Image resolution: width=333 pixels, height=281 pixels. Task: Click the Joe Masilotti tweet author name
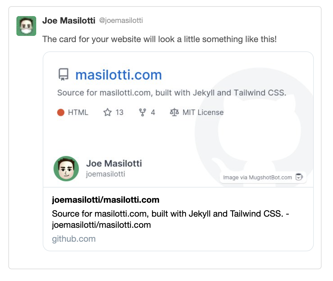(69, 21)
